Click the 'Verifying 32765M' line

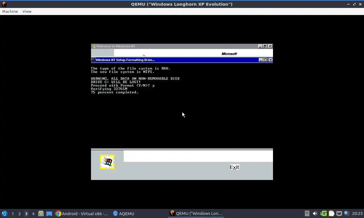coord(109,89)
